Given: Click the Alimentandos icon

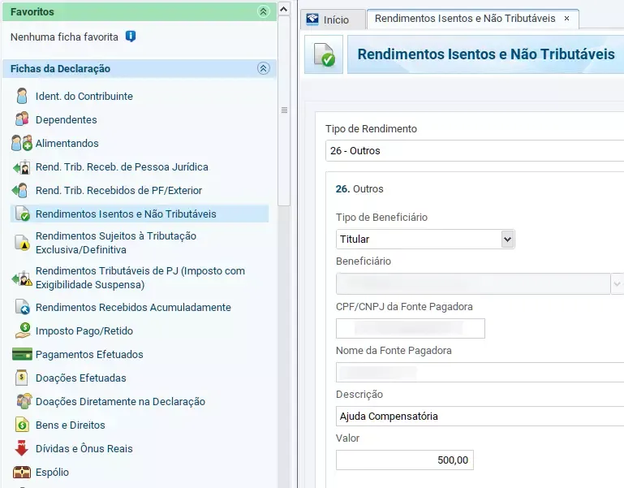Looking at the screenshot, I should [x=21, y=143].
